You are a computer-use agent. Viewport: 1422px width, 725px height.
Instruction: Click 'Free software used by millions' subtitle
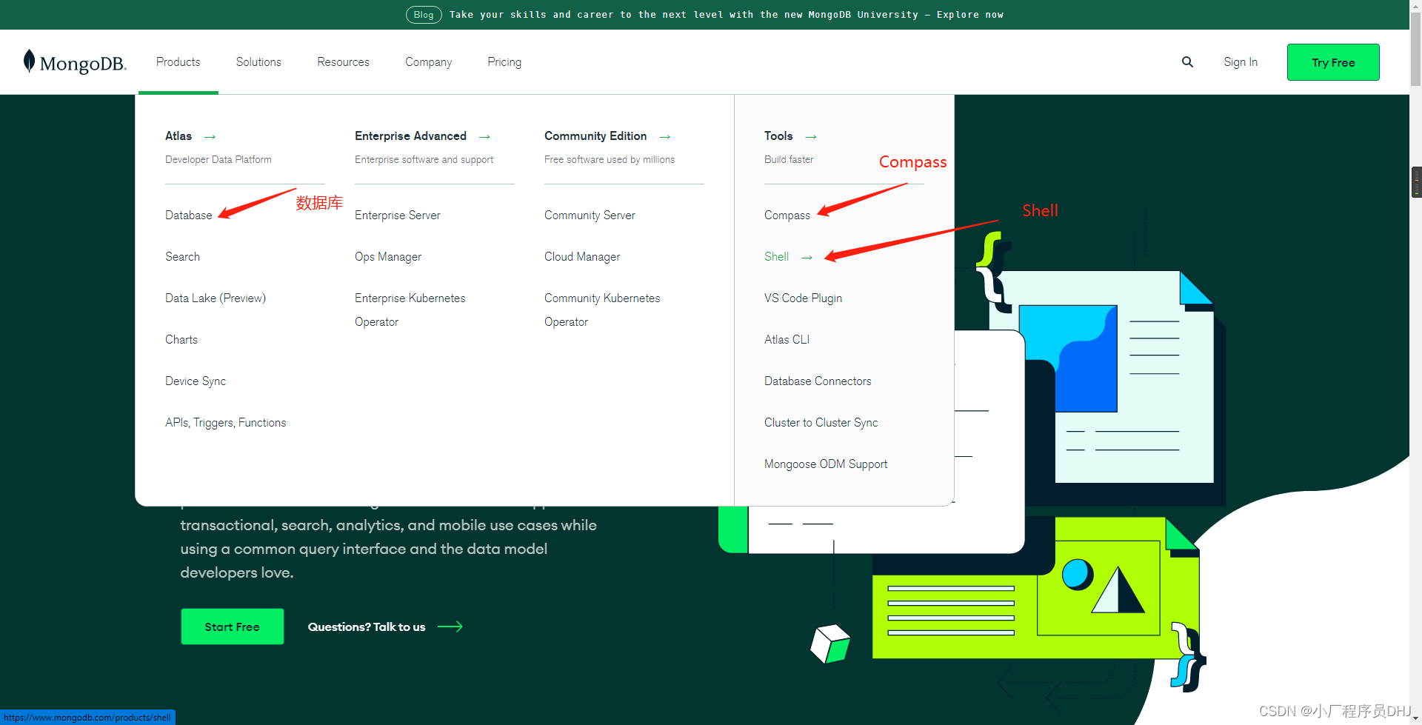610,160
